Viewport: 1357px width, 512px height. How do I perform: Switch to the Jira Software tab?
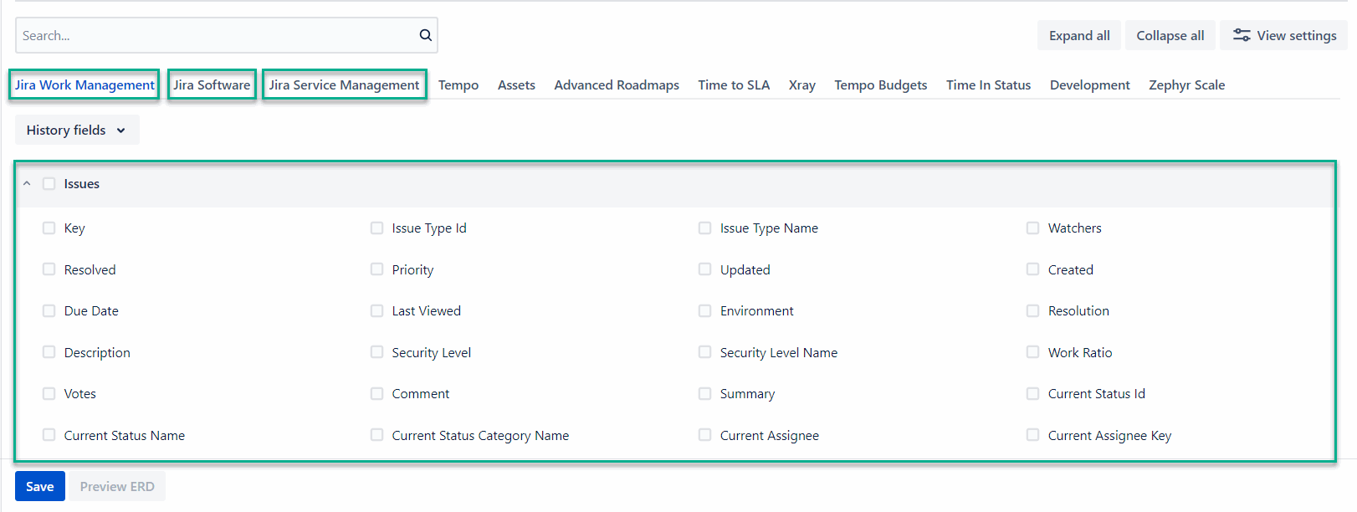tap(212, 85)
